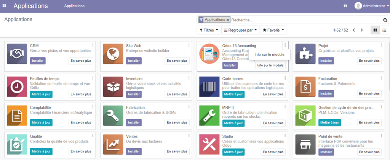
Task: Switch to kanban view
Action: click(375, 30)
